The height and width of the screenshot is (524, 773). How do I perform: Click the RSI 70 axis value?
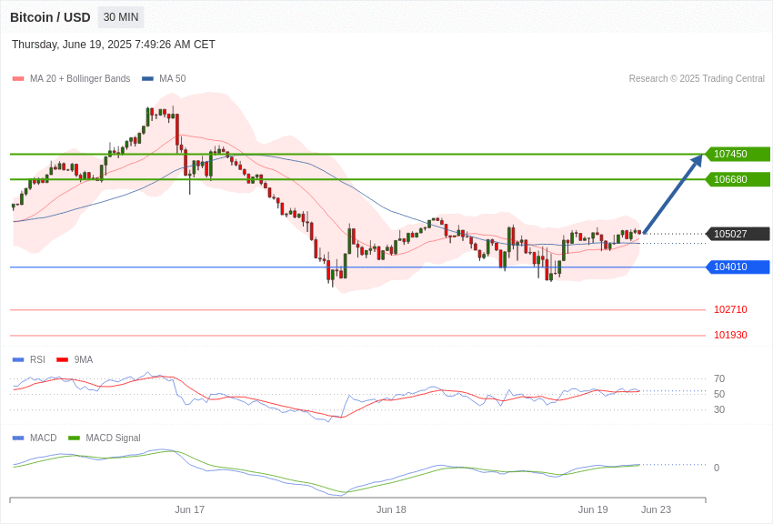coord(719,378)
